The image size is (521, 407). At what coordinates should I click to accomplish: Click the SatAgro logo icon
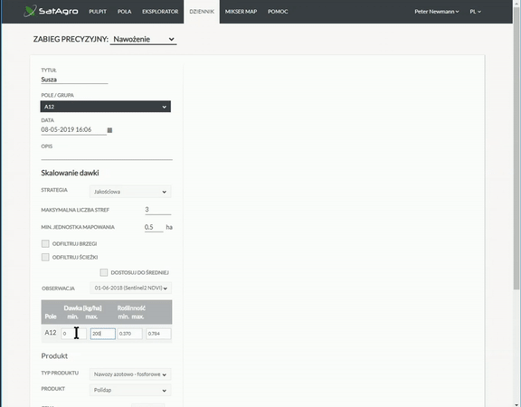click(x=30, y=11)
